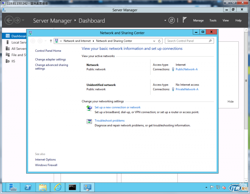Click the search magnifier icon
Screen dimensions: 250x194
pyautogui.click(x=210, y=41)
